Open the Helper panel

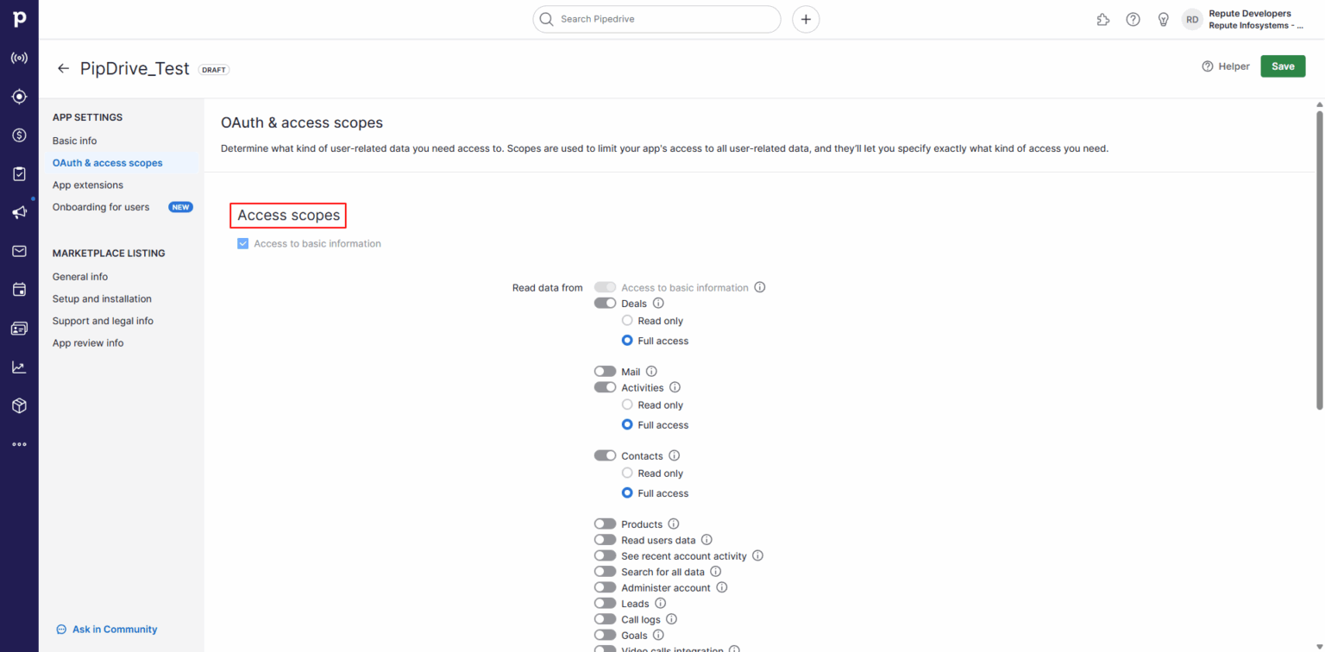coord(1226,66)
